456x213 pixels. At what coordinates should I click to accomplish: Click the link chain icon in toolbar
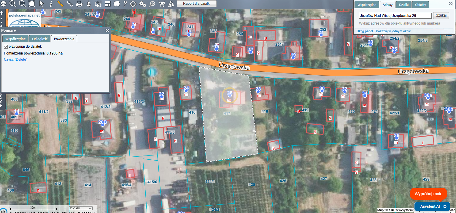point(70,4)
